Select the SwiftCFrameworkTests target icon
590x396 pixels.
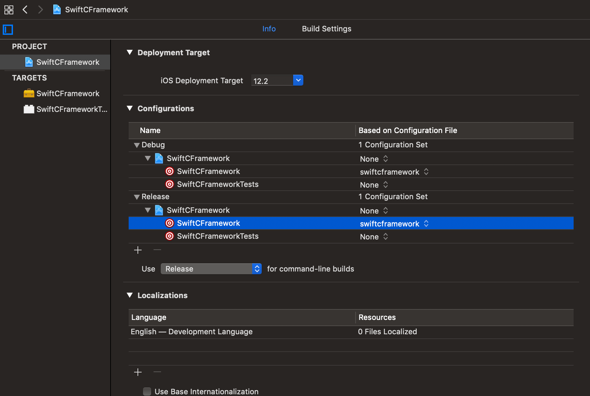(x=29, y=109)
